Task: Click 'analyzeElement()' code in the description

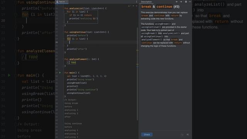Action: [152, 40]
